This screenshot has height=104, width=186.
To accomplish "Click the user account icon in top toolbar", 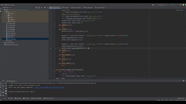I will point(153,5).
